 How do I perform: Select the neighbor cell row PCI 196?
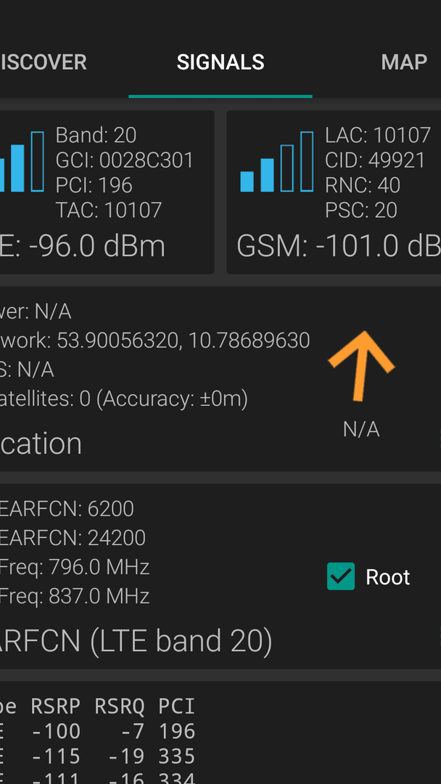coord(98,731)
